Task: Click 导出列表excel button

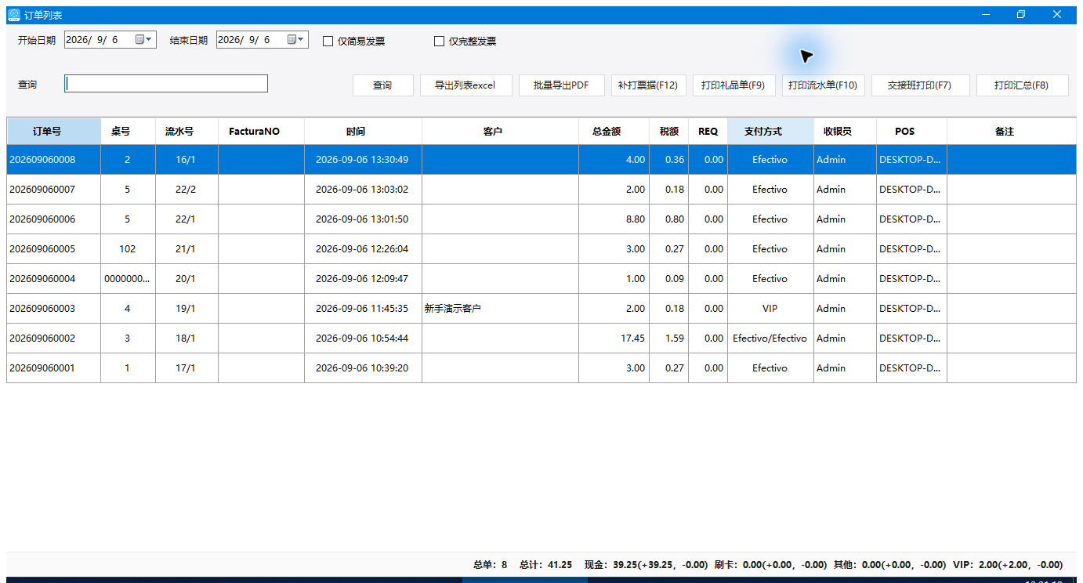Action: pos(465,85)
